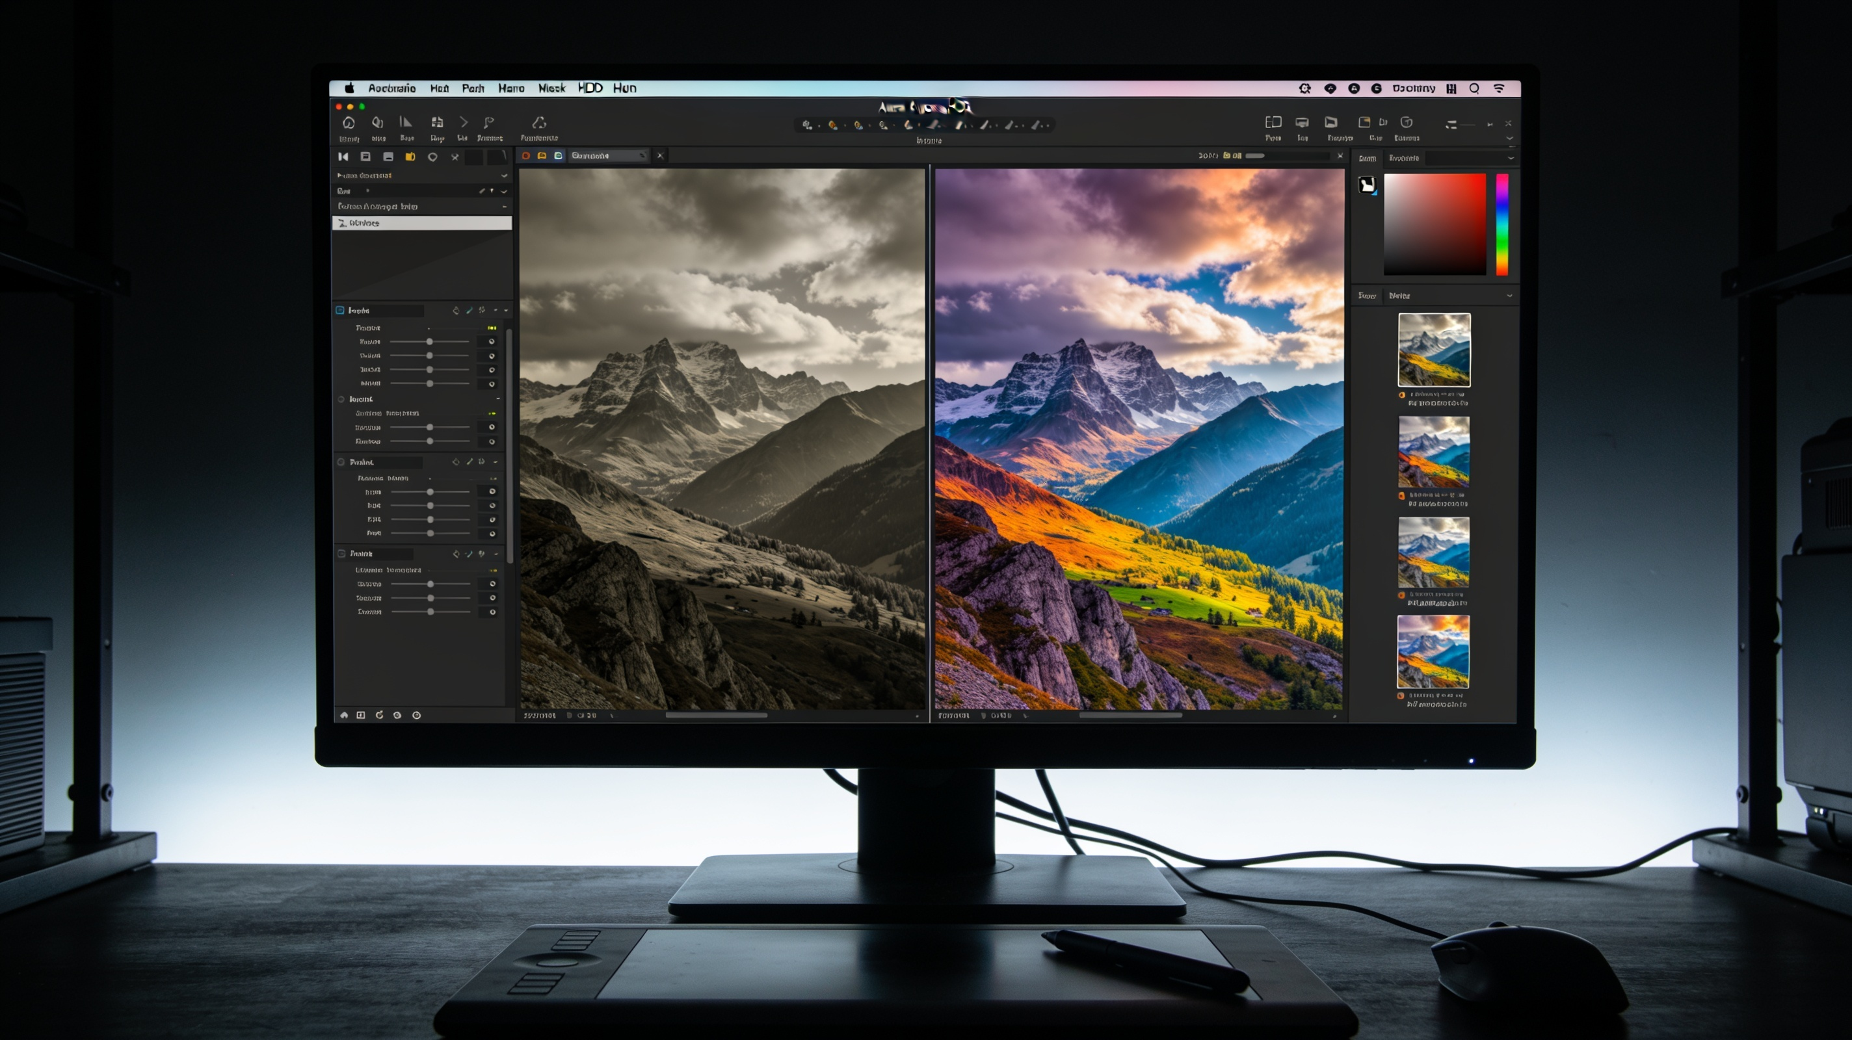Select the orange marker under the third preset thumbnail
This screenshot has width=1852, height=1040.
click(1401, 595)
